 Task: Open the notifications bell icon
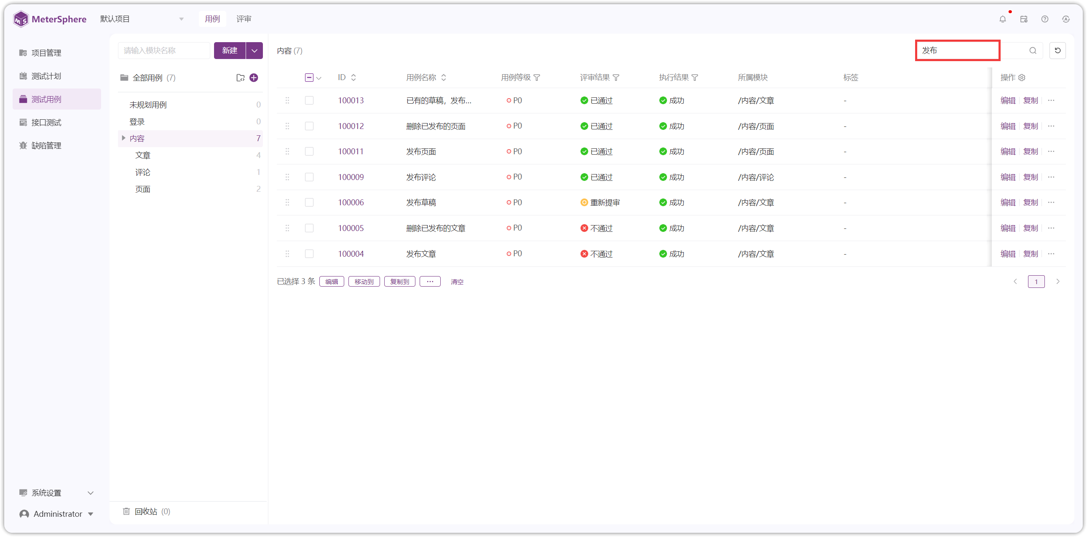tap(1003, 19)
